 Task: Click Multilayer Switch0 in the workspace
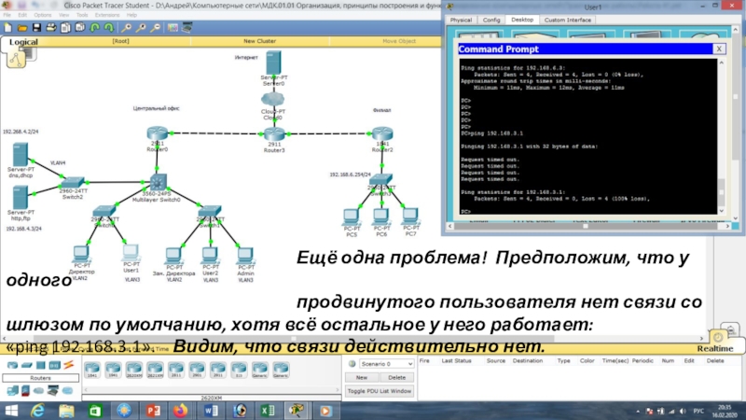[x=157, y=182]
